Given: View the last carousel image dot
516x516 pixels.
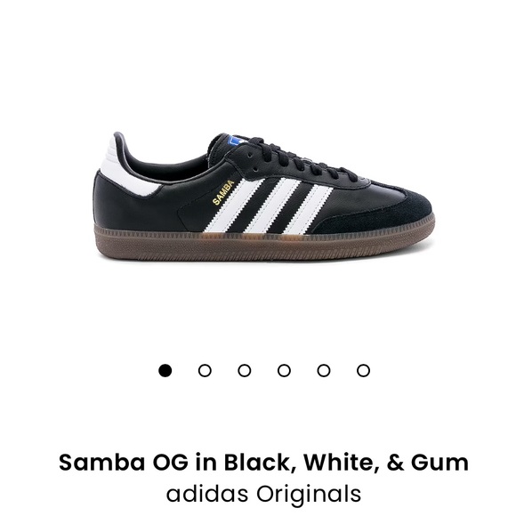Looking at the screenshot, I should [x=364, y=371].
